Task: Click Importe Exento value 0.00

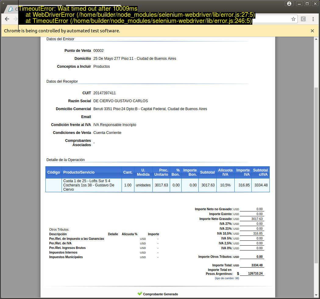Action: pyautogui.click(x=259, y=214)
